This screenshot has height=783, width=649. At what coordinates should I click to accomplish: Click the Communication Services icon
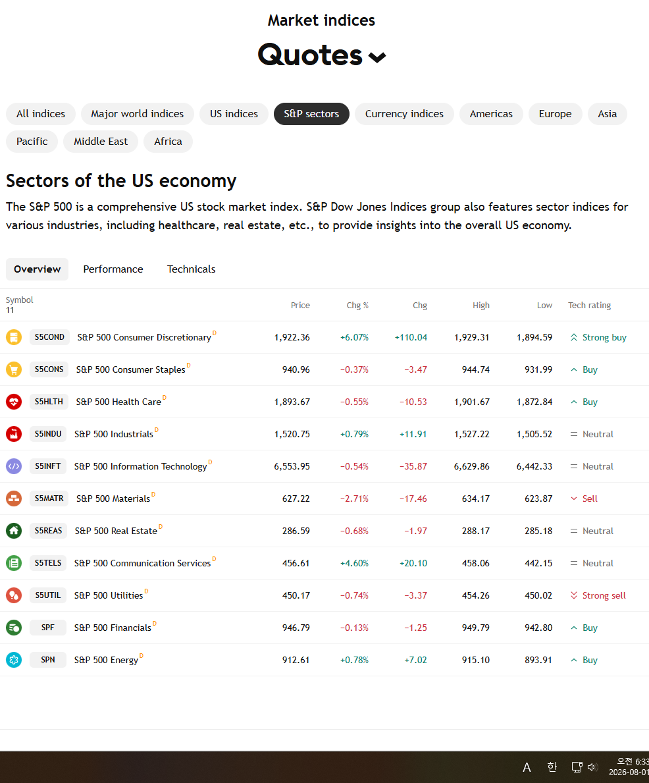click(x=14, y=563)
